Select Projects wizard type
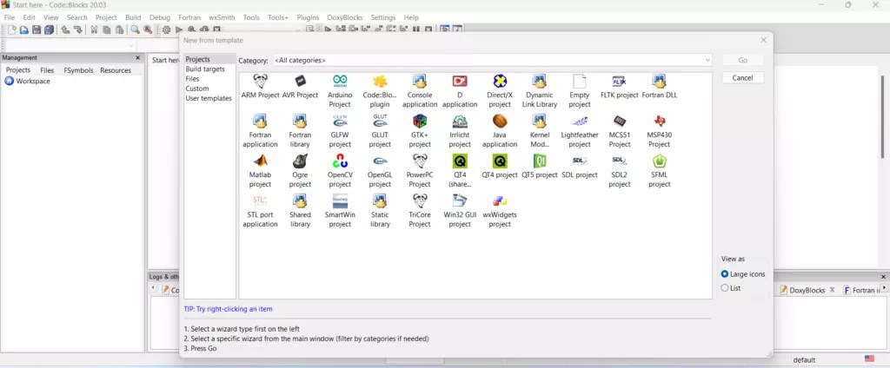890x368 pixels. click(x=197, y=60)
